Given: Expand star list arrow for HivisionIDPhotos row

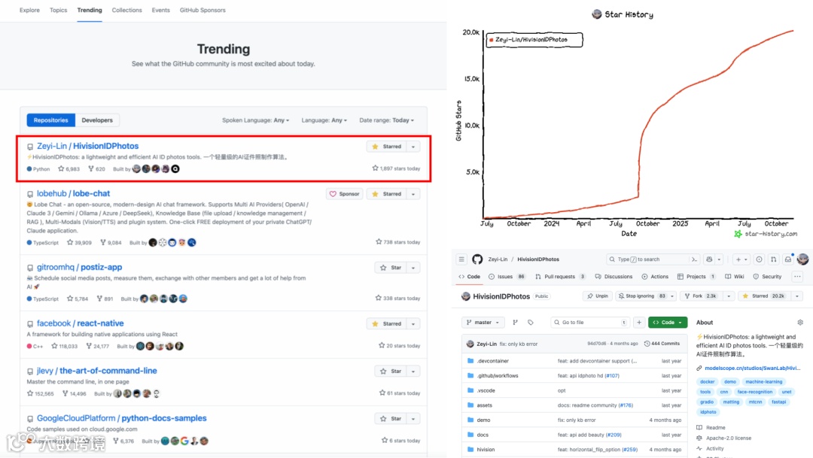Looking at the screenshot, I should pyautogui.click(x=413, y=147).
